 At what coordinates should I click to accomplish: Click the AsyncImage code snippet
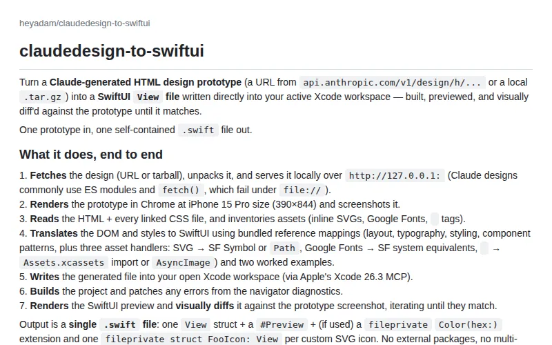(x=183, y=263)
